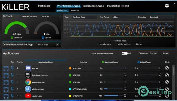Expand Current Bandwidth Settings arrow
Viewport: 177px width, 101px height.
[57, 44]
